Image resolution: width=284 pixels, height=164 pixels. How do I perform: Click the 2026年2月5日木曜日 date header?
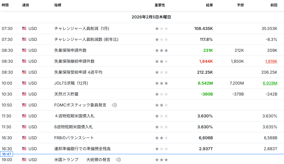(151, 17)
